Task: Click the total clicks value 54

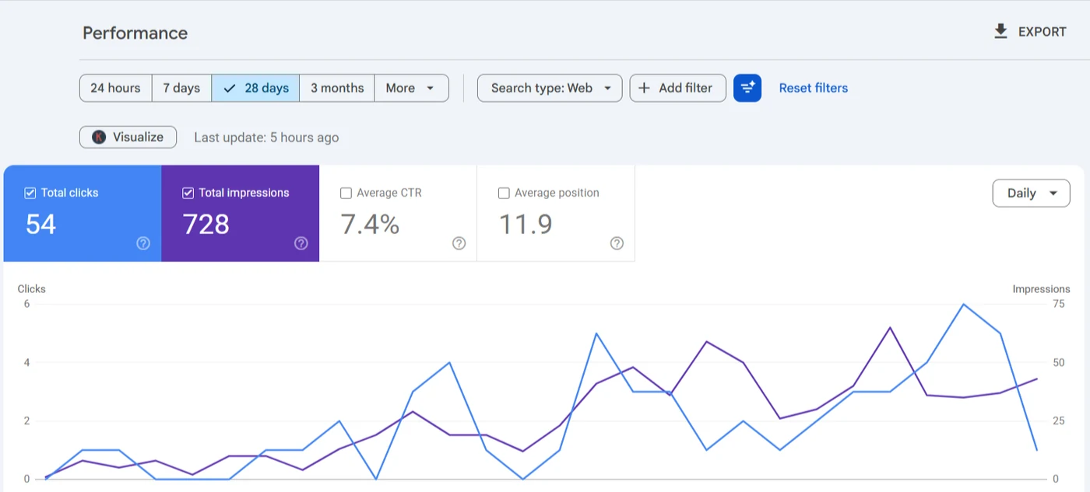Action: click(x=40, y=225)
